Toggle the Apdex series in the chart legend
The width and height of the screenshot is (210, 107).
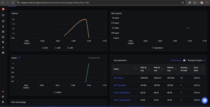(x=57, y=92)
